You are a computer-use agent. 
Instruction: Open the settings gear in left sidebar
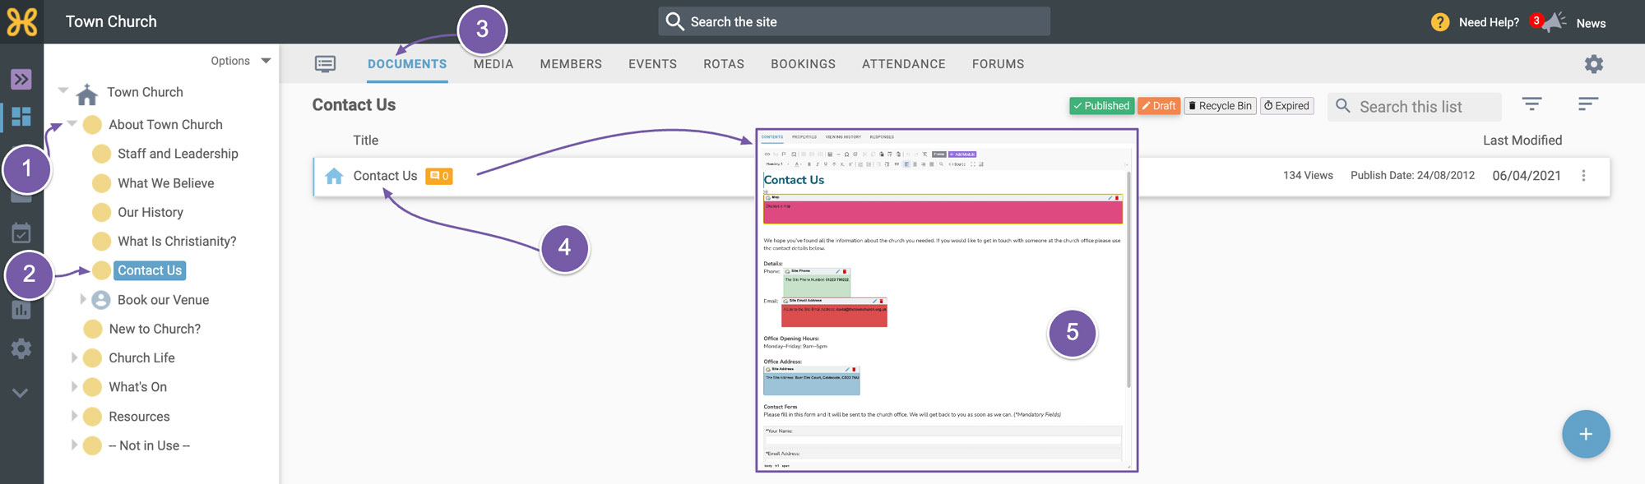[x=21, y=348]
